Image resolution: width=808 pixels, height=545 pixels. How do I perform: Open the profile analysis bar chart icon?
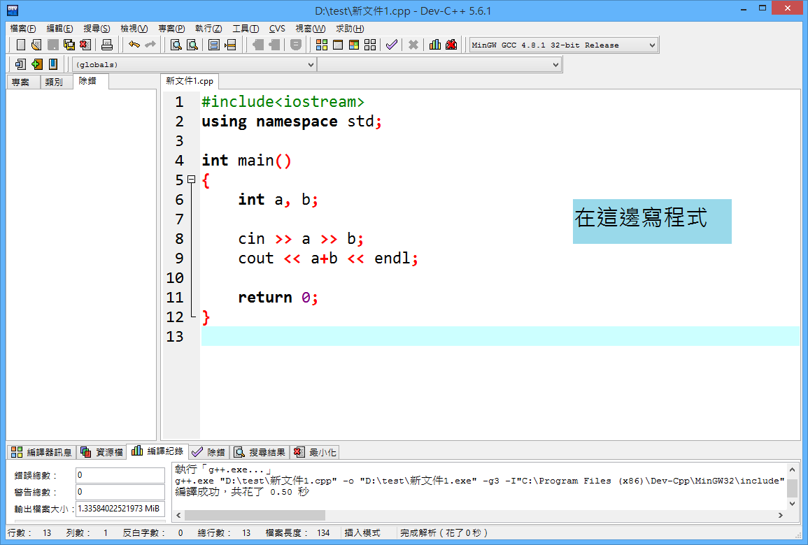coord(435,45)
